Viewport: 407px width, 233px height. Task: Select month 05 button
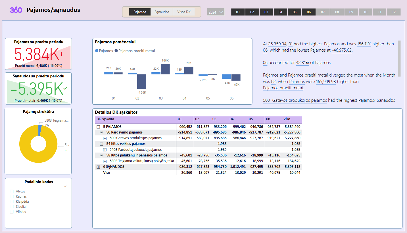click(x=295, y=12)
